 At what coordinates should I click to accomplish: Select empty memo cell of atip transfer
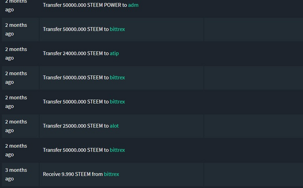pos(254,54)
